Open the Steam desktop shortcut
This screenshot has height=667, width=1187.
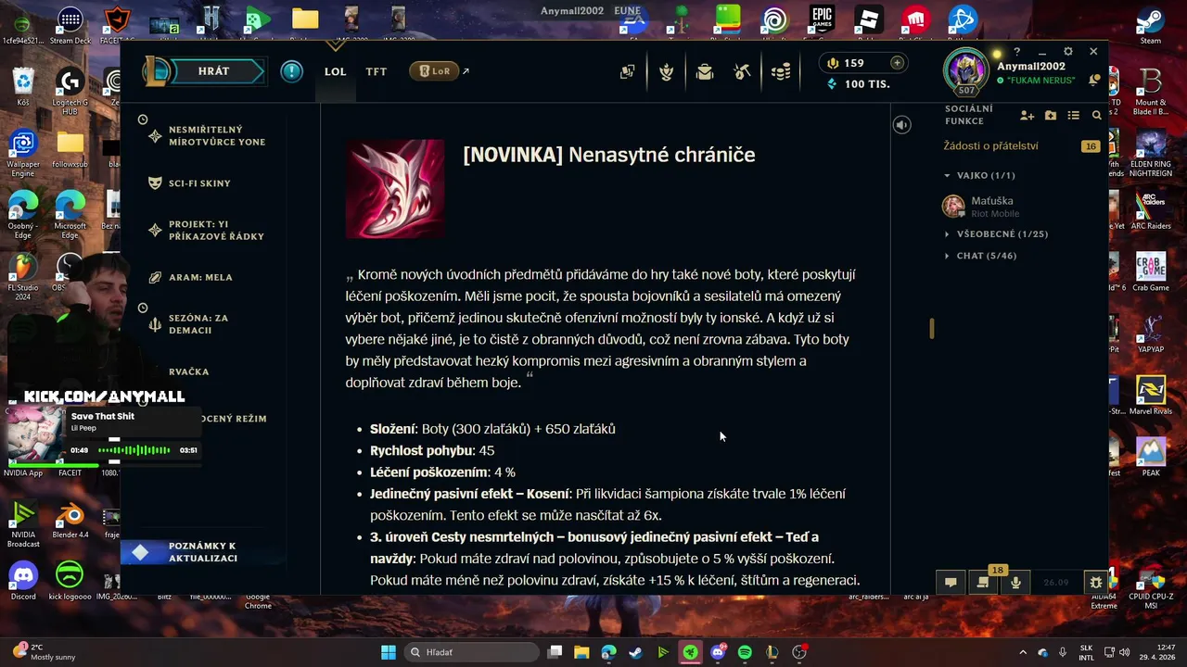[1151, 25]
